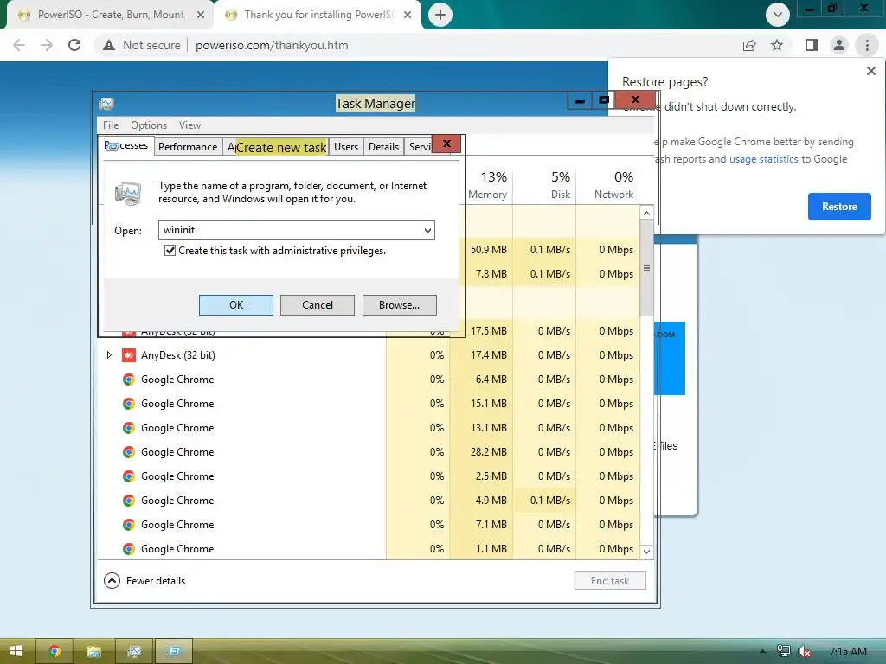
Task: Click Chrome icon of the 7.1 MB process
Action: pyautogui.click(x=129, y=525)
